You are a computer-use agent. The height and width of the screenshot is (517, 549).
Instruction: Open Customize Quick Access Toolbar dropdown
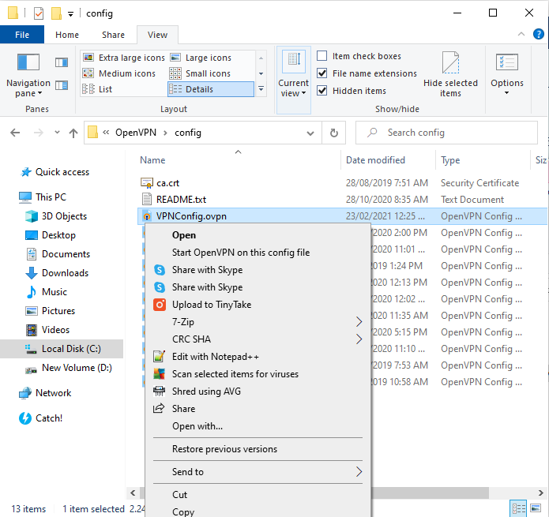pos(71,14)
